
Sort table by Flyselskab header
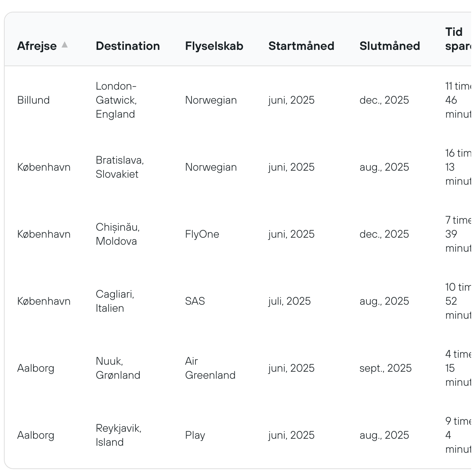[214, 46]
